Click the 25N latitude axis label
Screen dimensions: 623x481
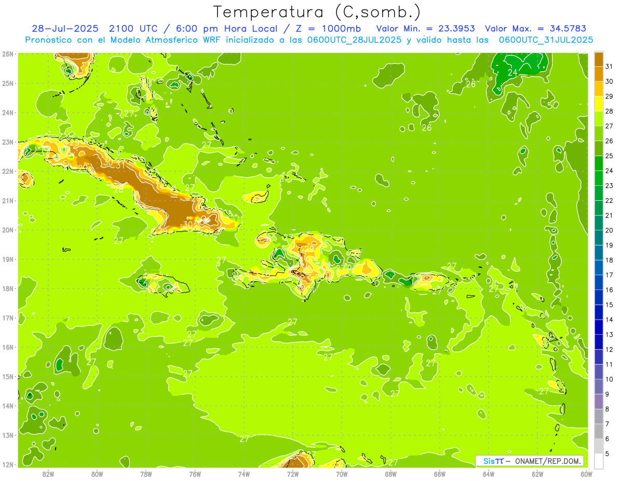pos(7,83)
